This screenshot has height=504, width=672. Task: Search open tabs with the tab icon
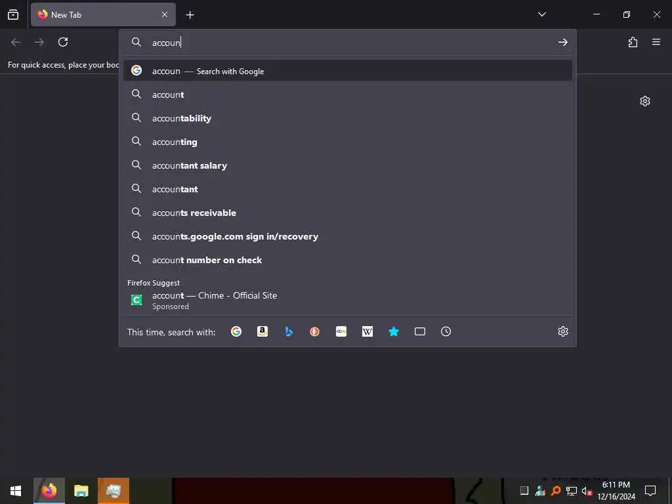pyautogui.click(x=420, y=331)
